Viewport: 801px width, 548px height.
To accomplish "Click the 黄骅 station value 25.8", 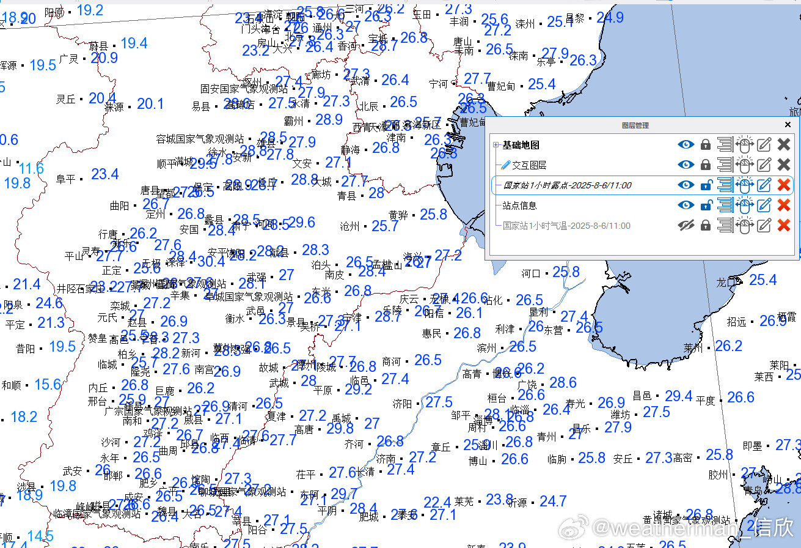I will coord(434,215).
